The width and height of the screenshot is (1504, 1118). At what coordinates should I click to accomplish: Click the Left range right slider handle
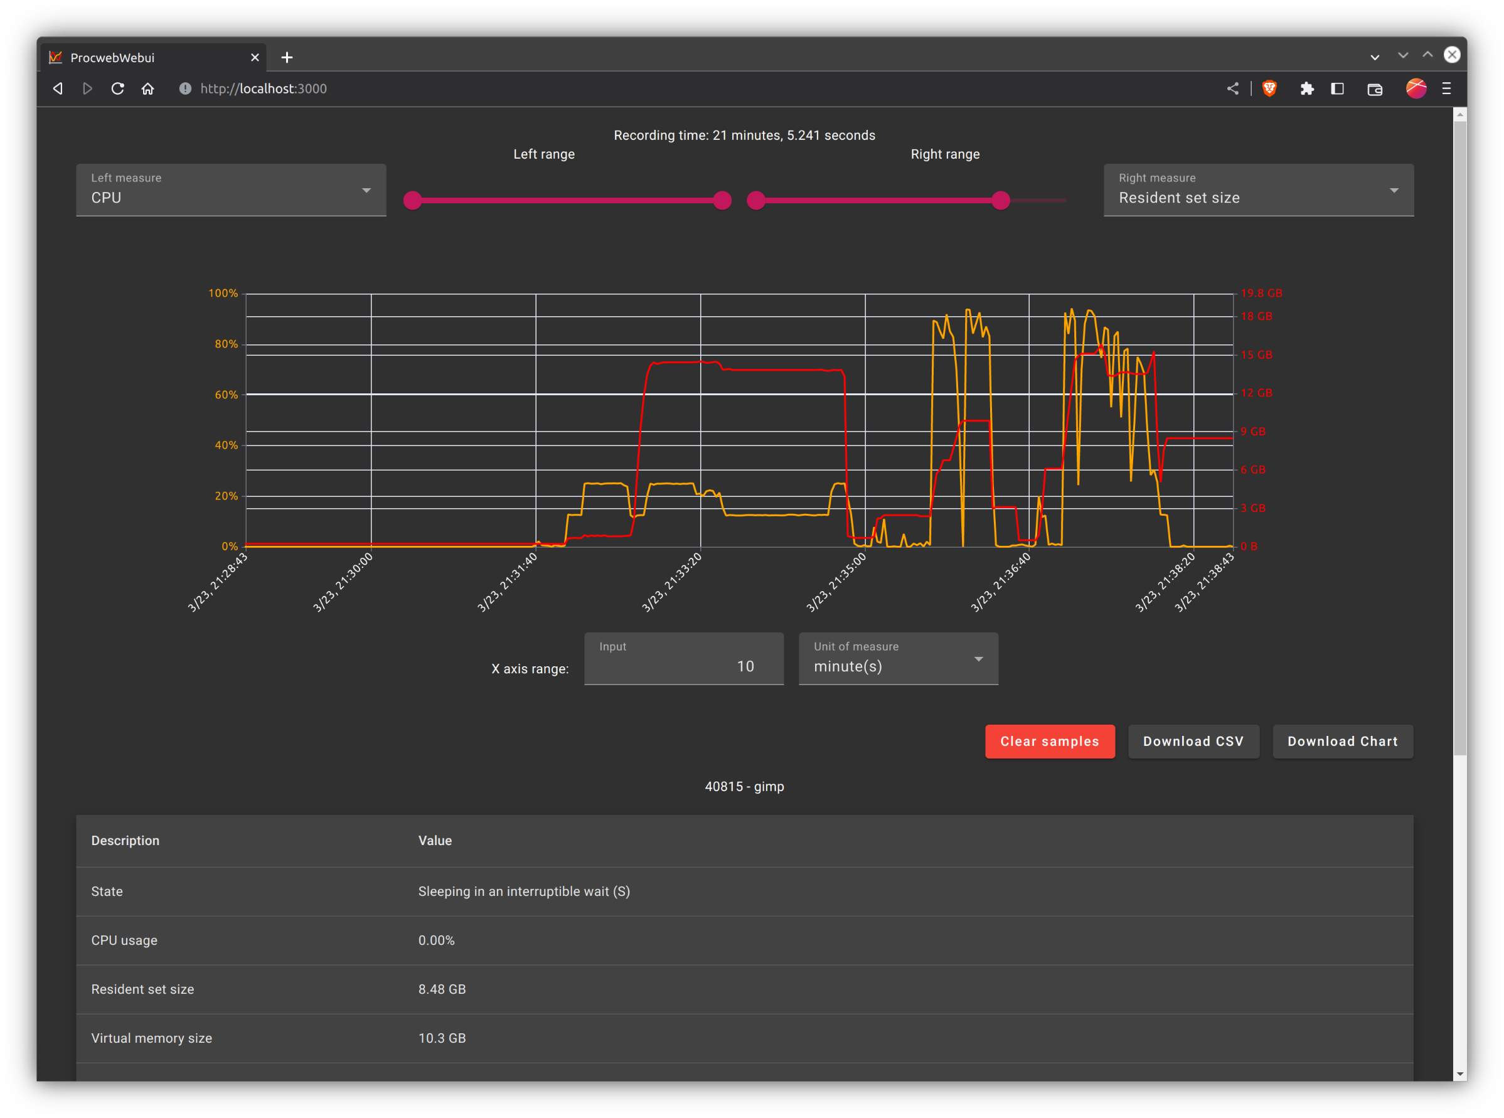click(x=722, y=200)
